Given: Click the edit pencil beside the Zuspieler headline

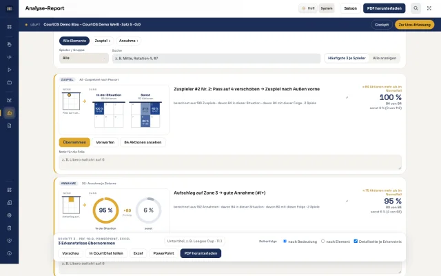Looking at the screenshot, I should [x=347, y=97].
